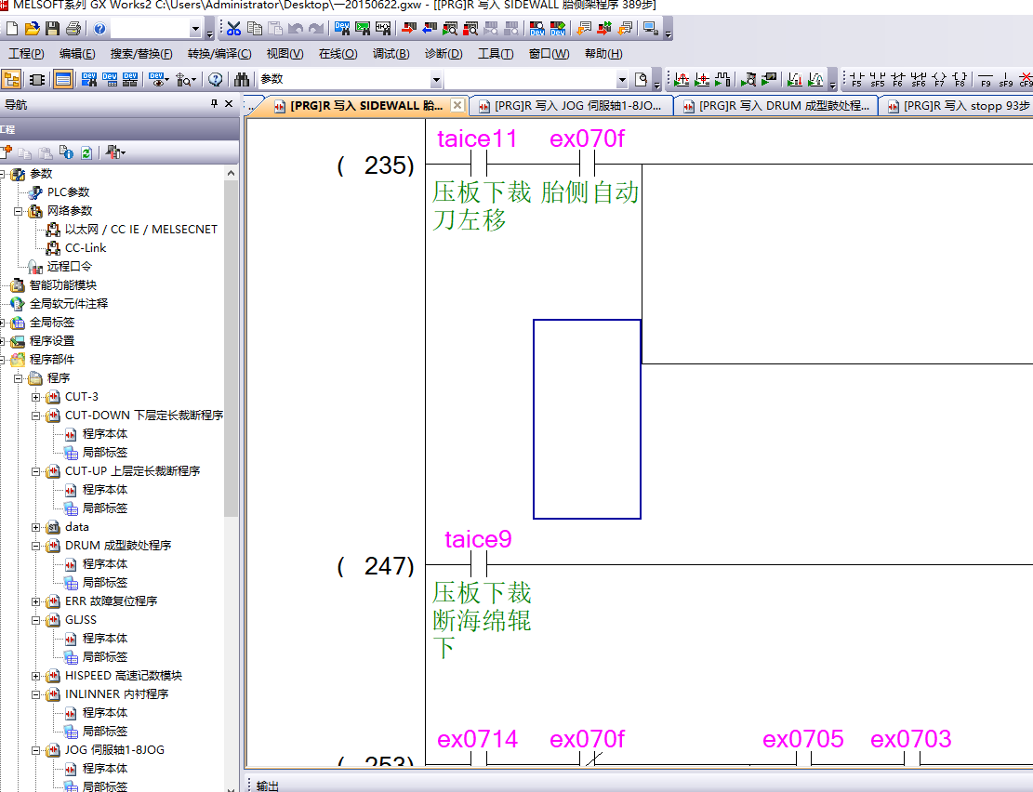
Task: Click the Print icon in toolbar
Action: pos(73,29)
